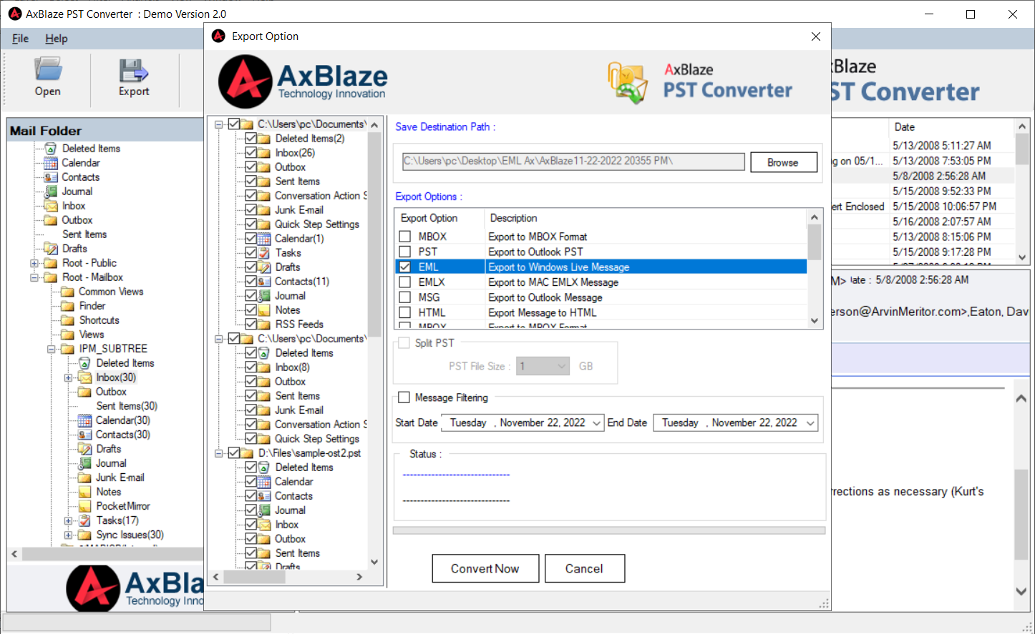1035x634 pixels.
Task: Tick the EMLX export option checkbox
Action: coord(405,282)
